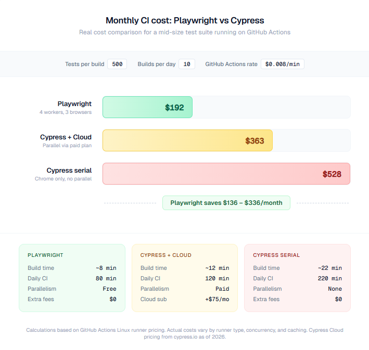
Task: Click the pricing footnote text at the bottom
Action: [x=185, y=333]
